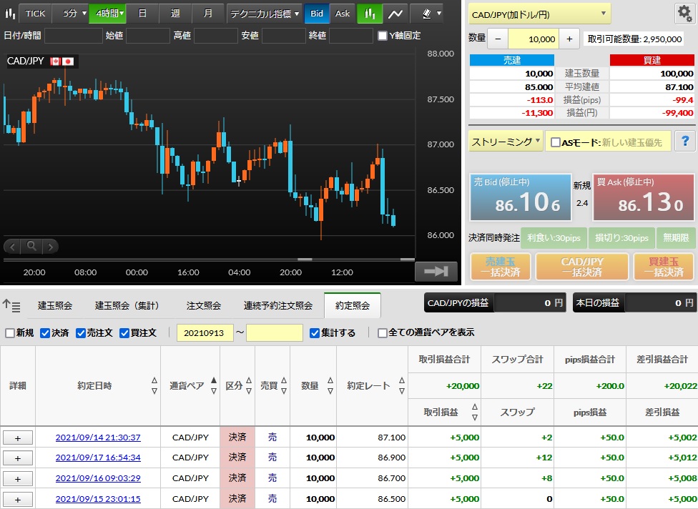
Task: Switch to line chart icon
Action: coord(395,14)
